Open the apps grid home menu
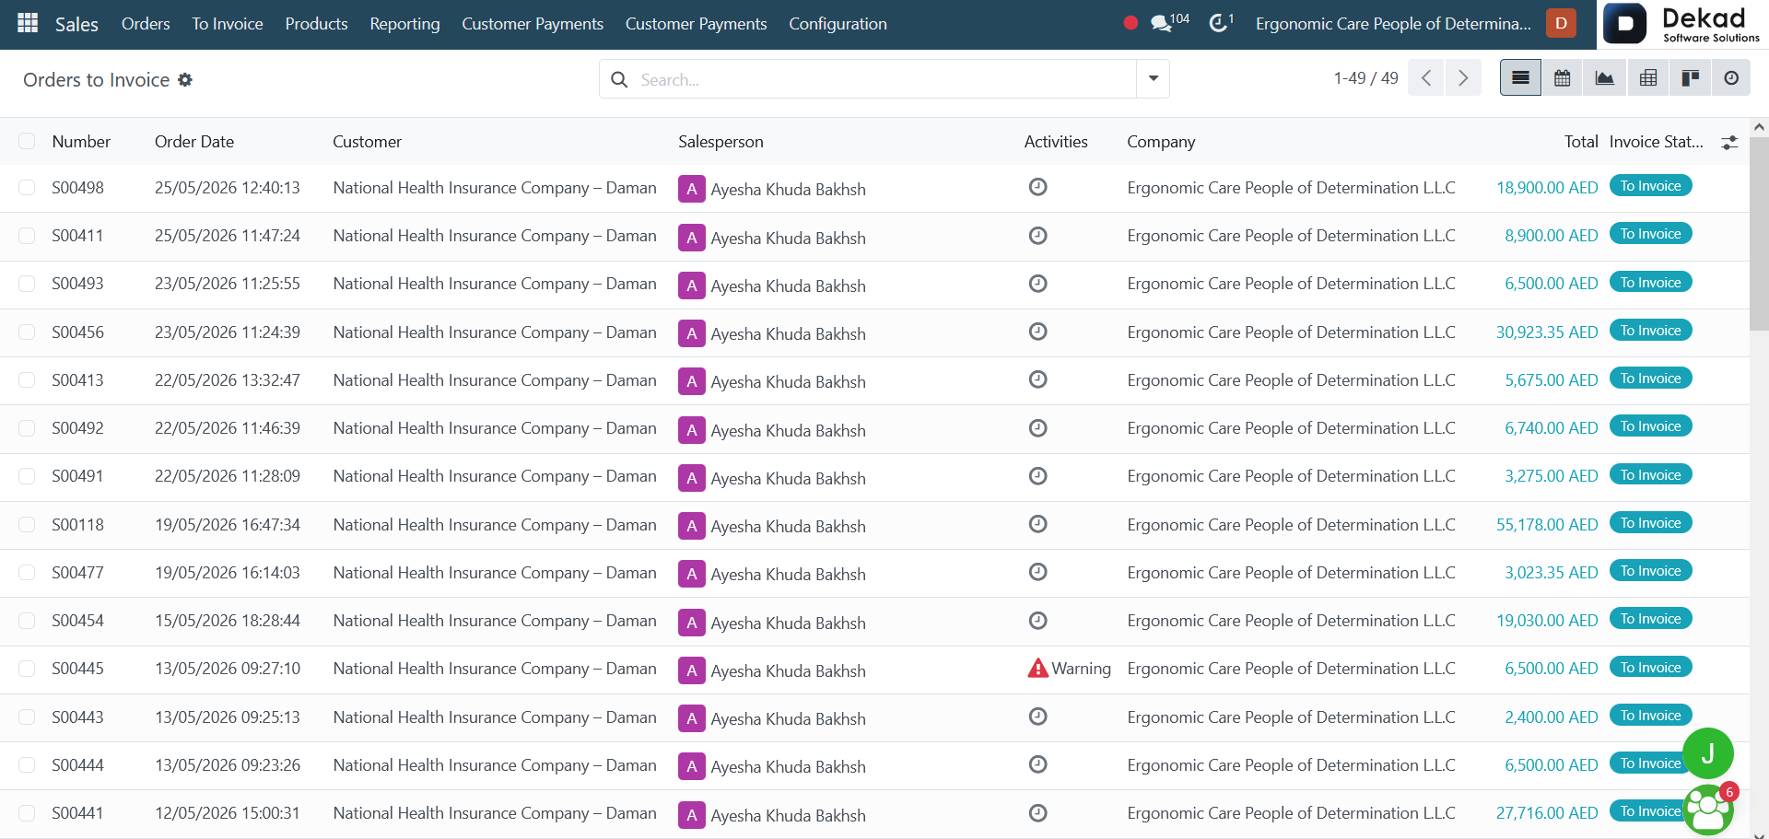The height and width of the screenshot is (839, 1769). pyautogui.click(x=28, y=23)
